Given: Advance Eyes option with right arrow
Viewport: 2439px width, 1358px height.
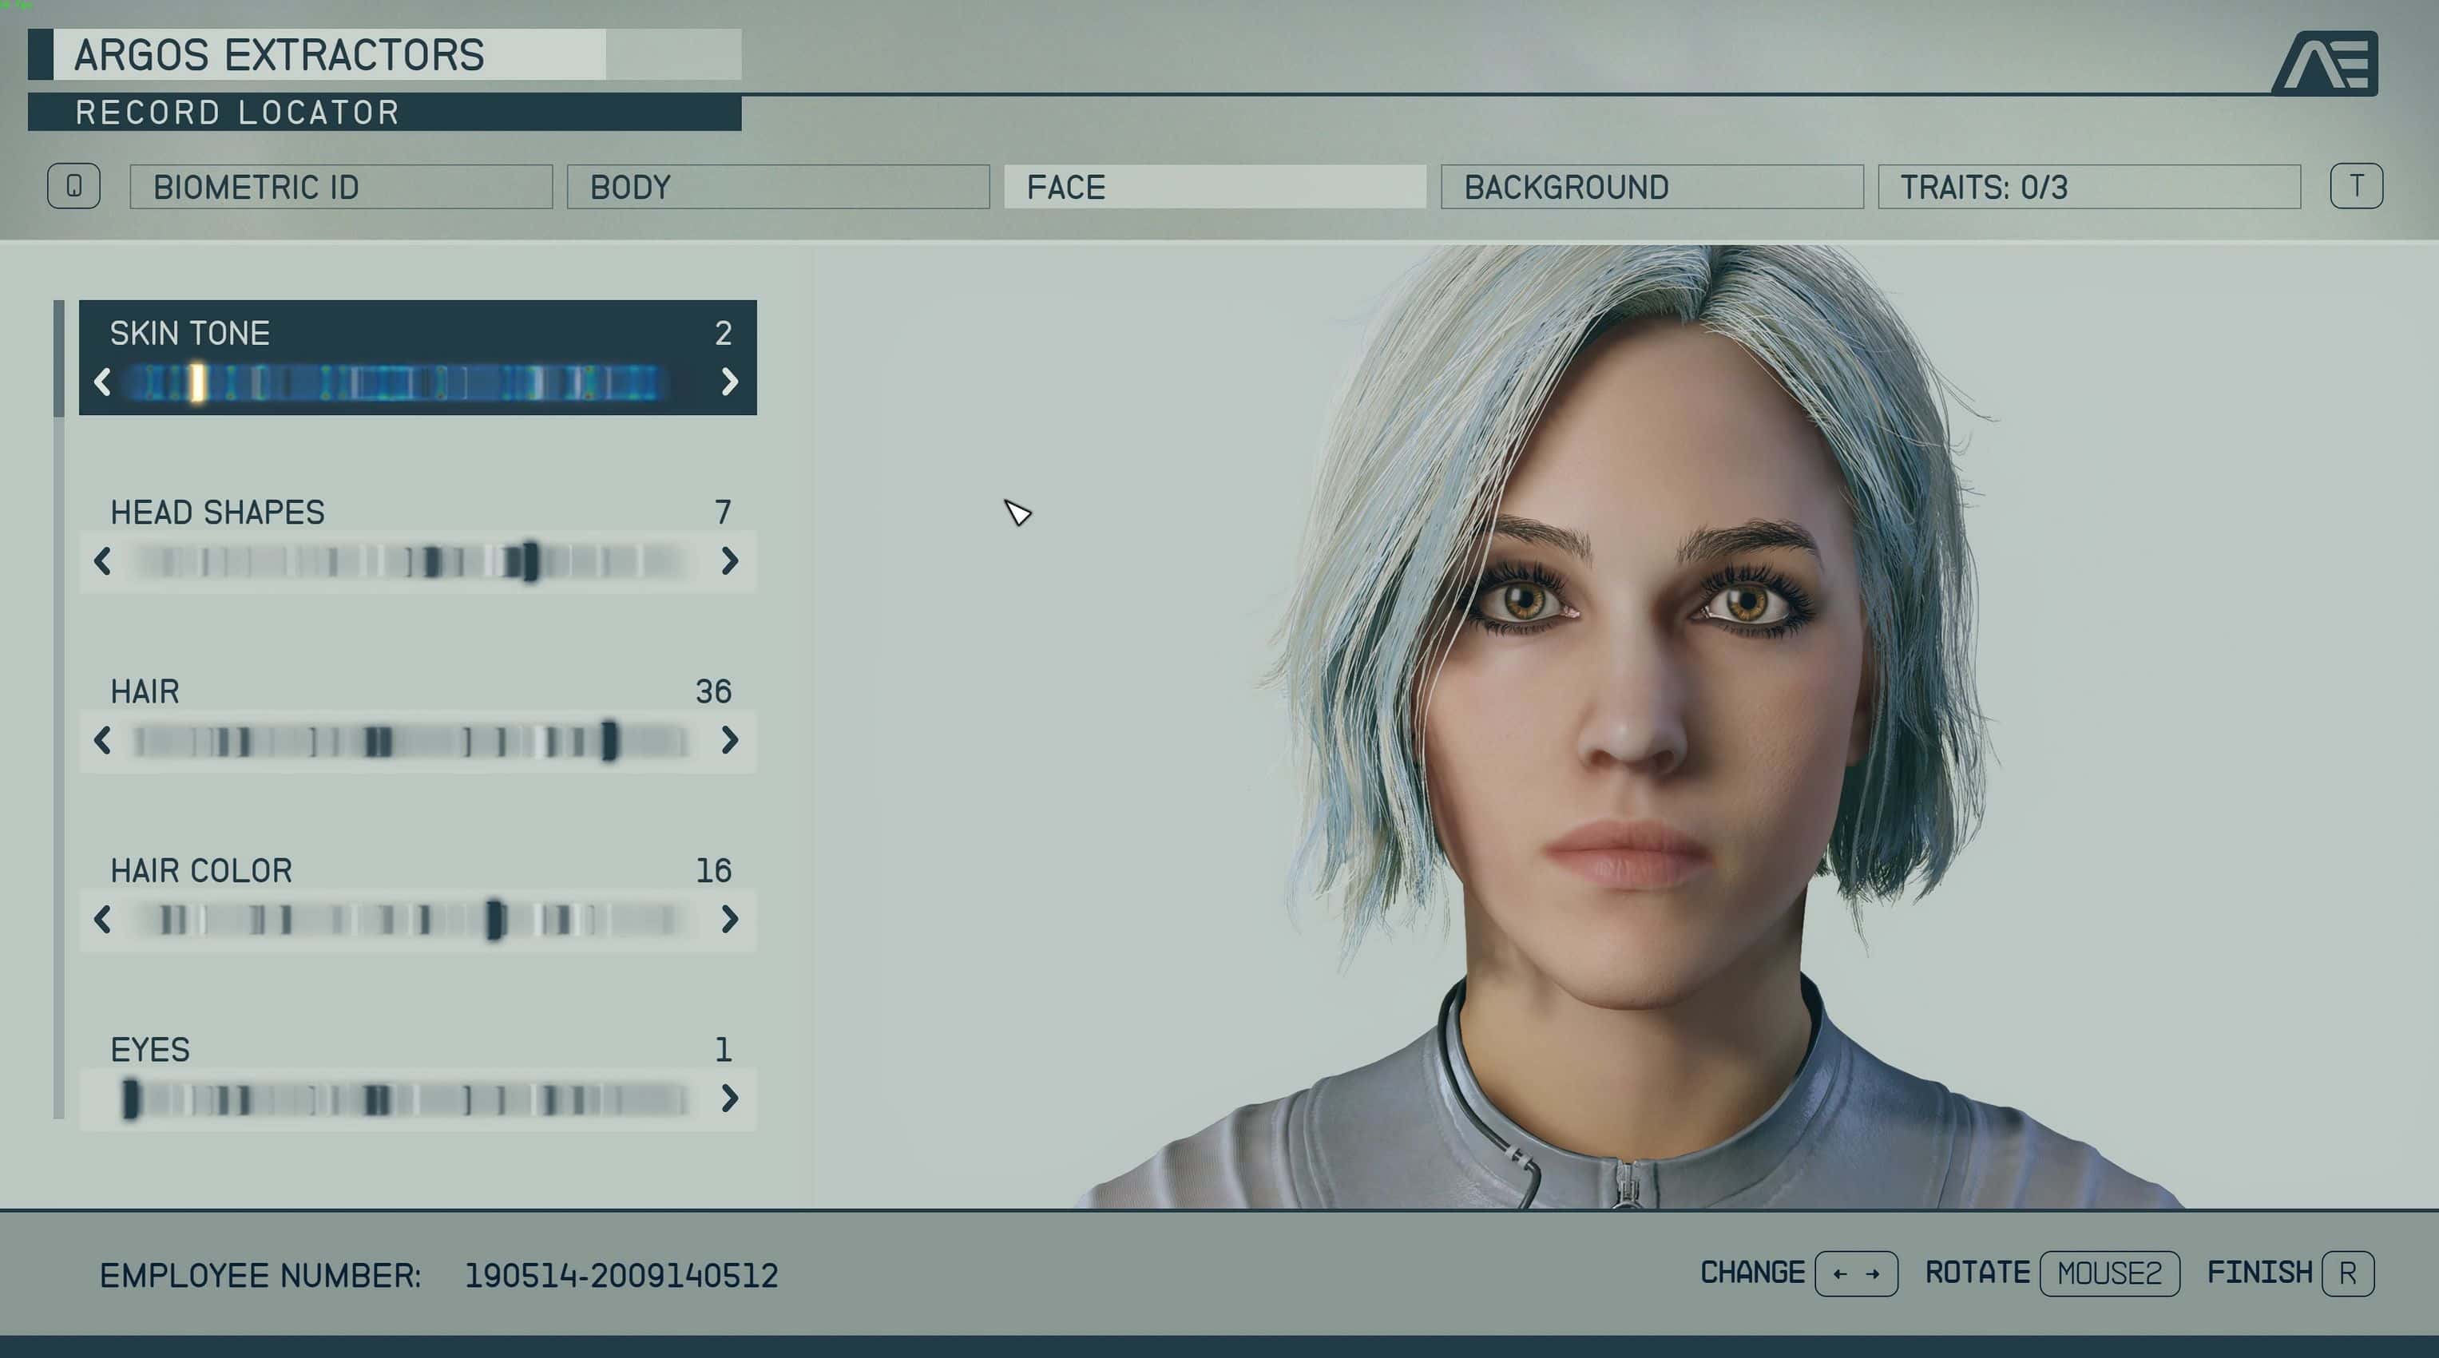Looking at the screenshot, I should pyautogui.click(x=728, y=1098).
